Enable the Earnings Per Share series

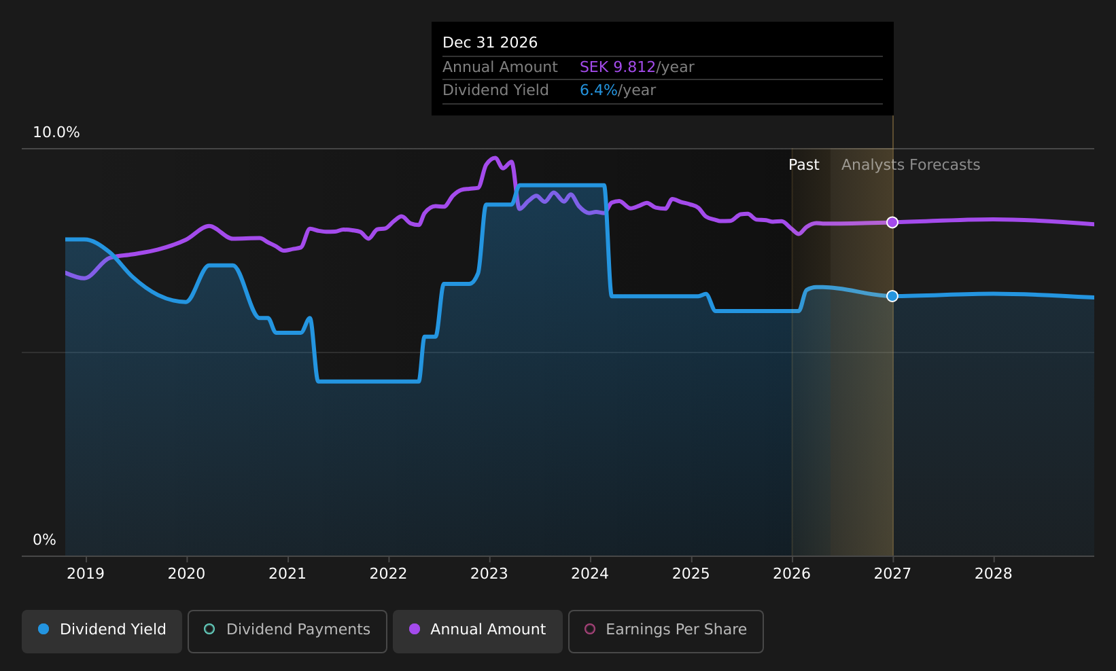pos(666,631)
